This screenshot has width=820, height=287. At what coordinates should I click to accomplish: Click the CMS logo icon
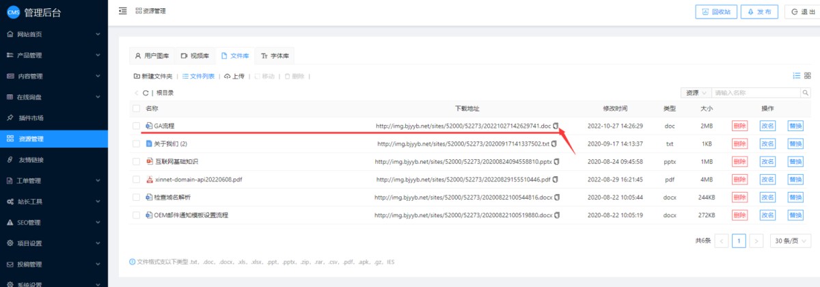13,12
